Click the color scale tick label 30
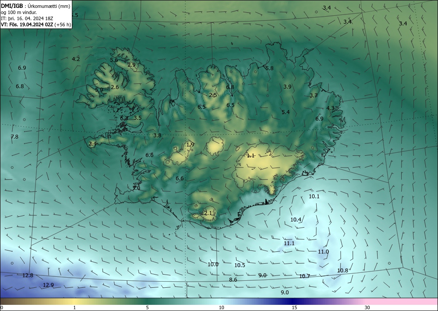The width and height of the screenshot is (438, 311). click(367, 308)
